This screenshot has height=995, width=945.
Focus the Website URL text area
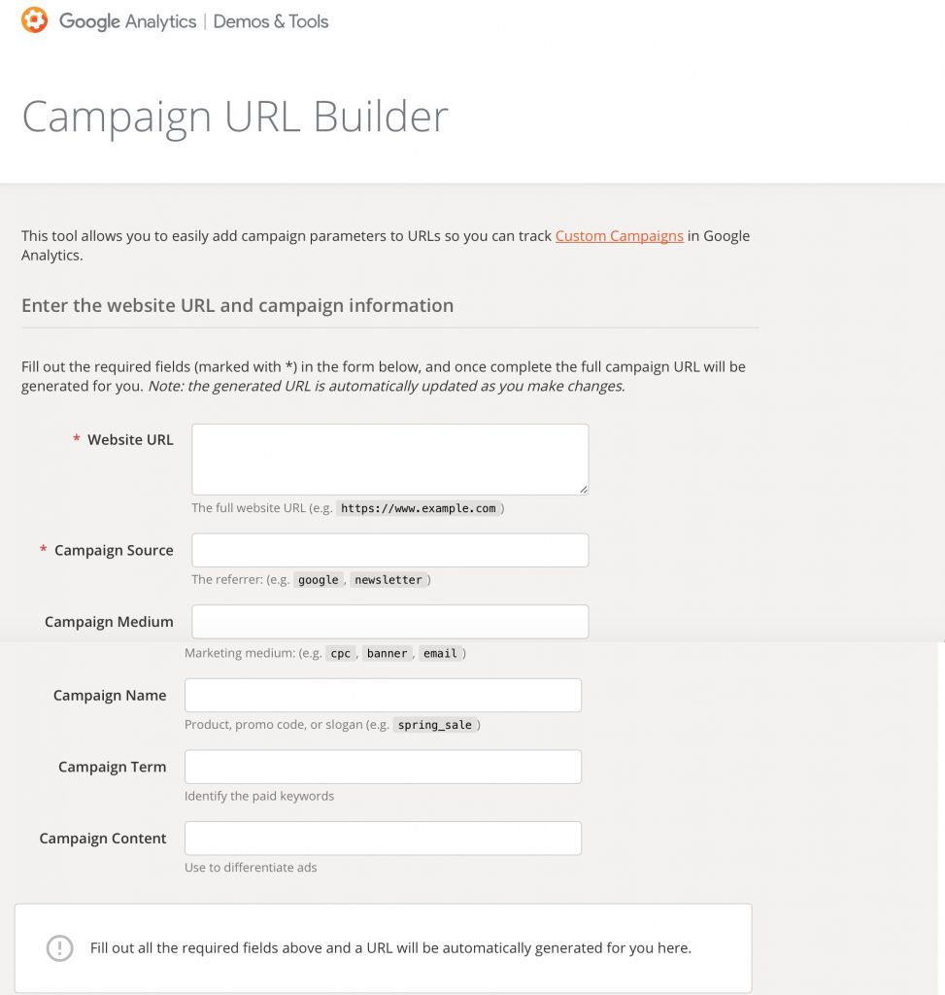tap(390, 460)
